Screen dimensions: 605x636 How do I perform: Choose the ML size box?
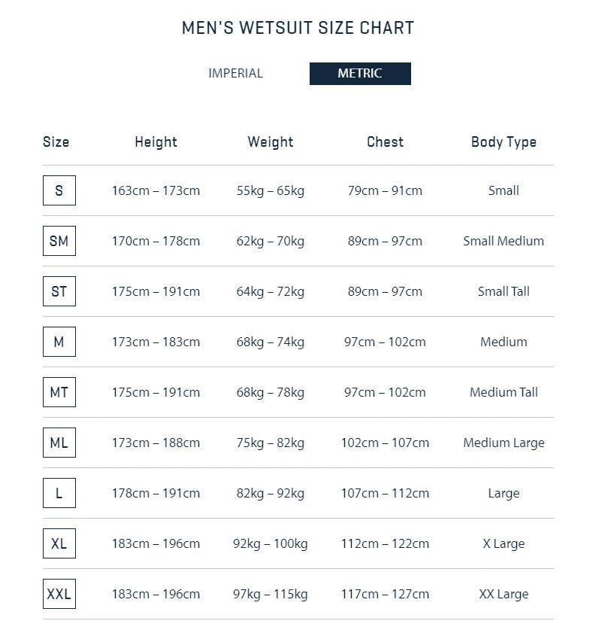pyautogui.click(x=59, y=443)
